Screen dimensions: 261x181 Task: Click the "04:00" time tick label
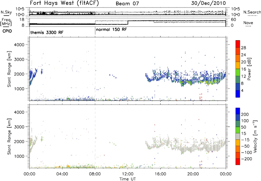[x=62, y=174]
